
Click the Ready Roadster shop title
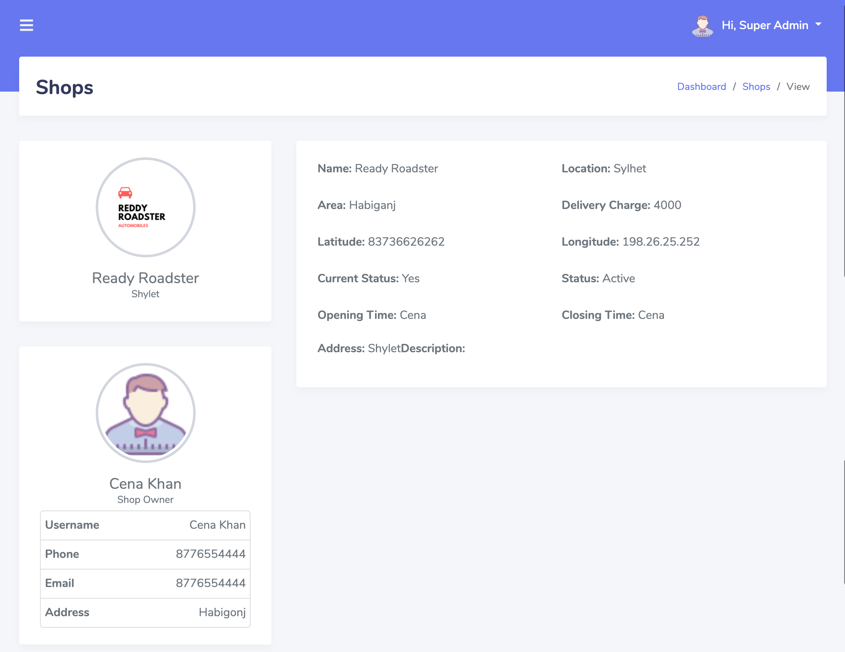pyautogui.click(x=145, y=278)
